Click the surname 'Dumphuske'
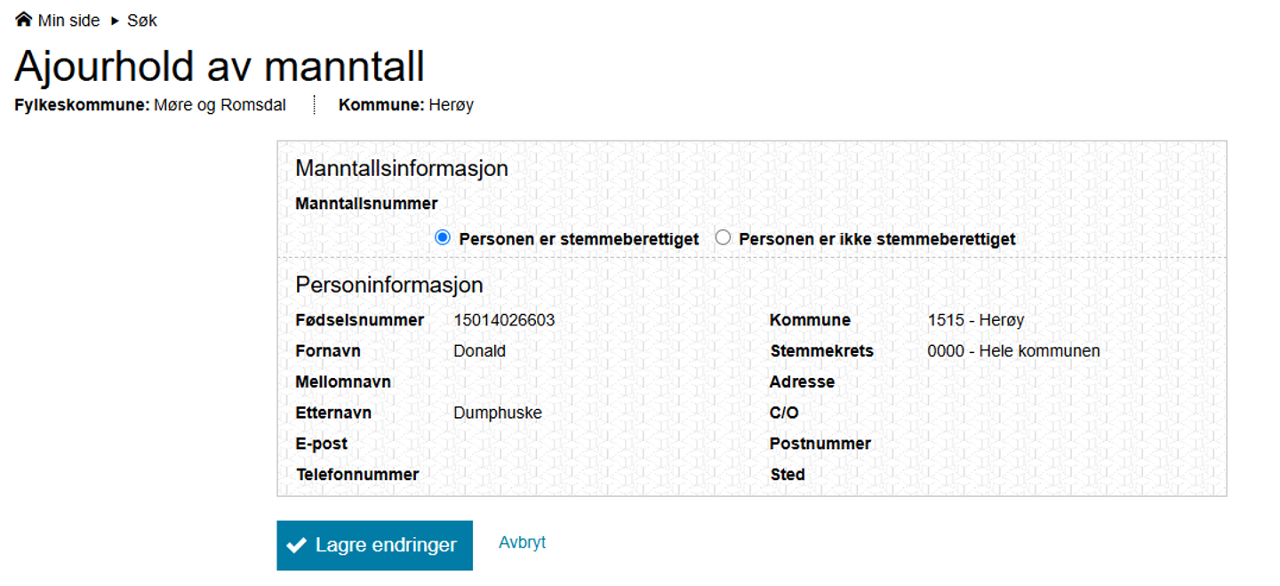Viewport: 1280px width, 586px height. click(x=497, y=413)
